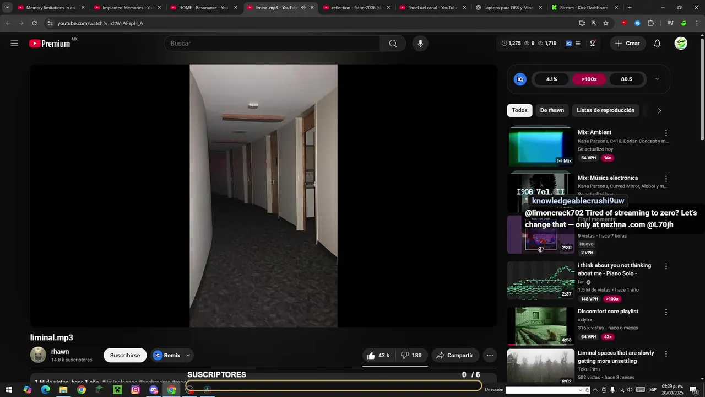The width and height of the screenshot is (705, 397).
Task: Click the Buscar search field
Action: point(272,44)
